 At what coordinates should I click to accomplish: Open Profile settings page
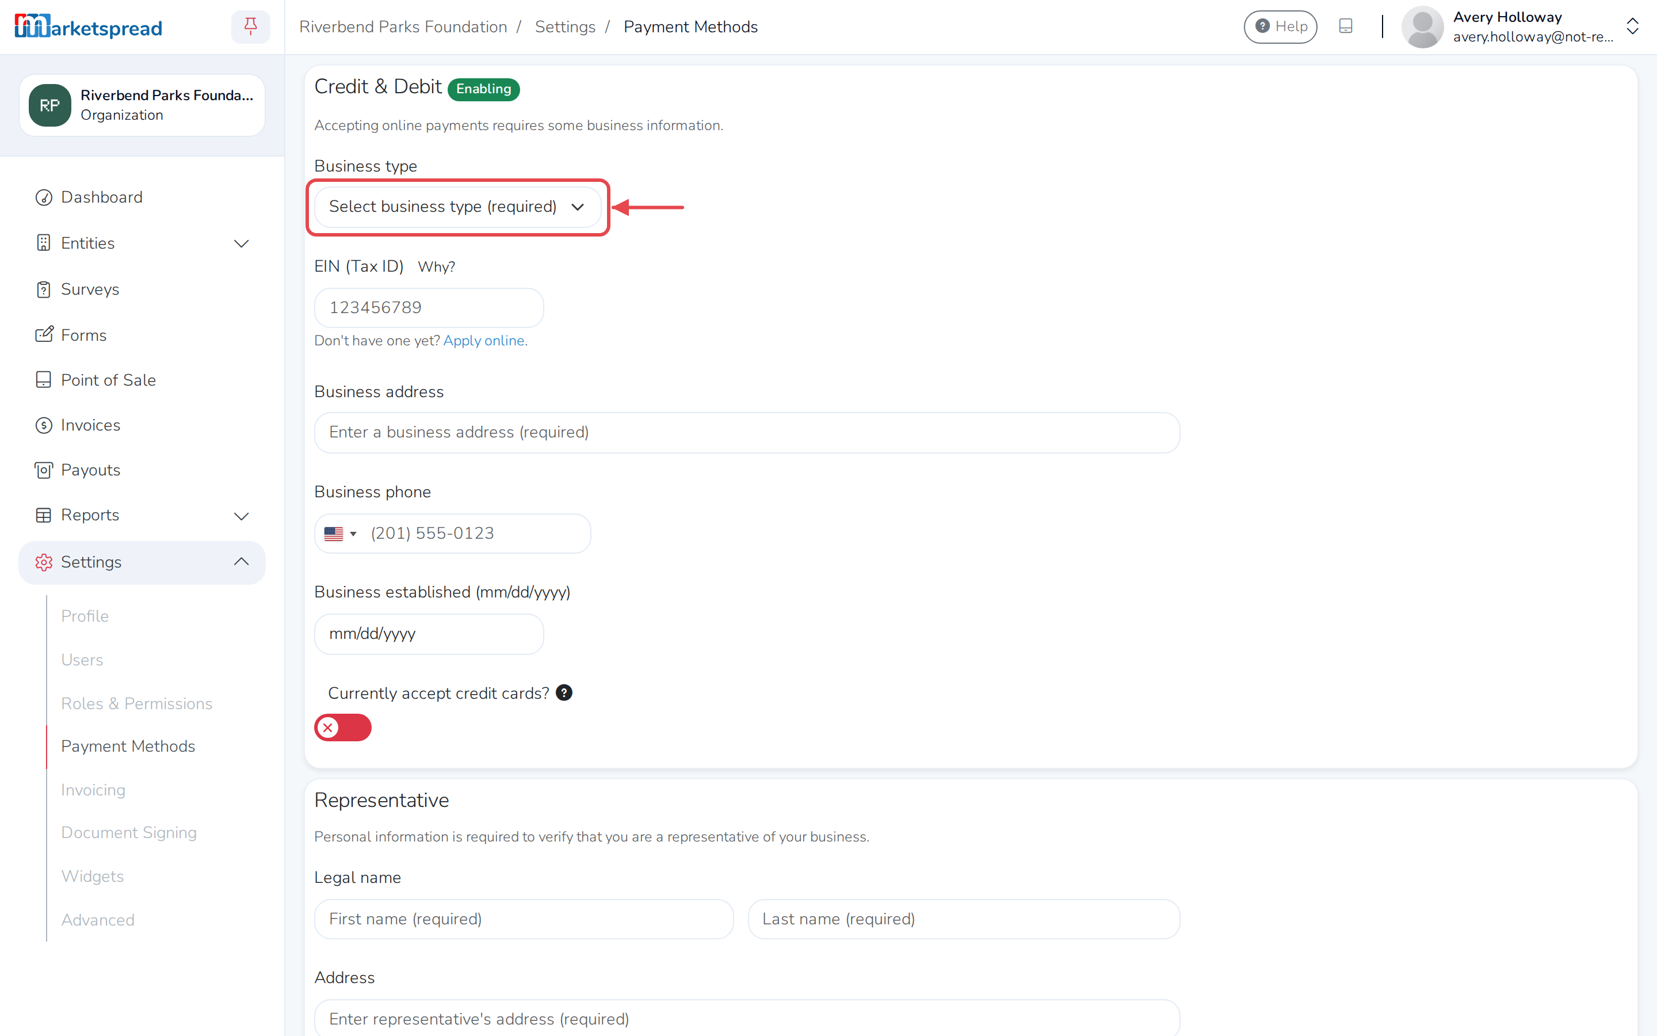[x=85, y=616]
